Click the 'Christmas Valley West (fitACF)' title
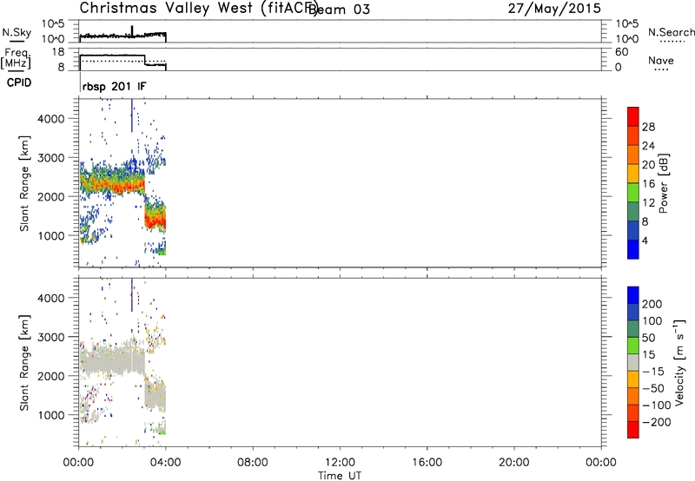 [x=198, y=8]
